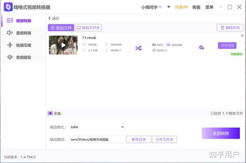The width and height of the screenshot is (246, 163).
Task: Click the output resolution 968x544 icon
Action: [168, 45]
